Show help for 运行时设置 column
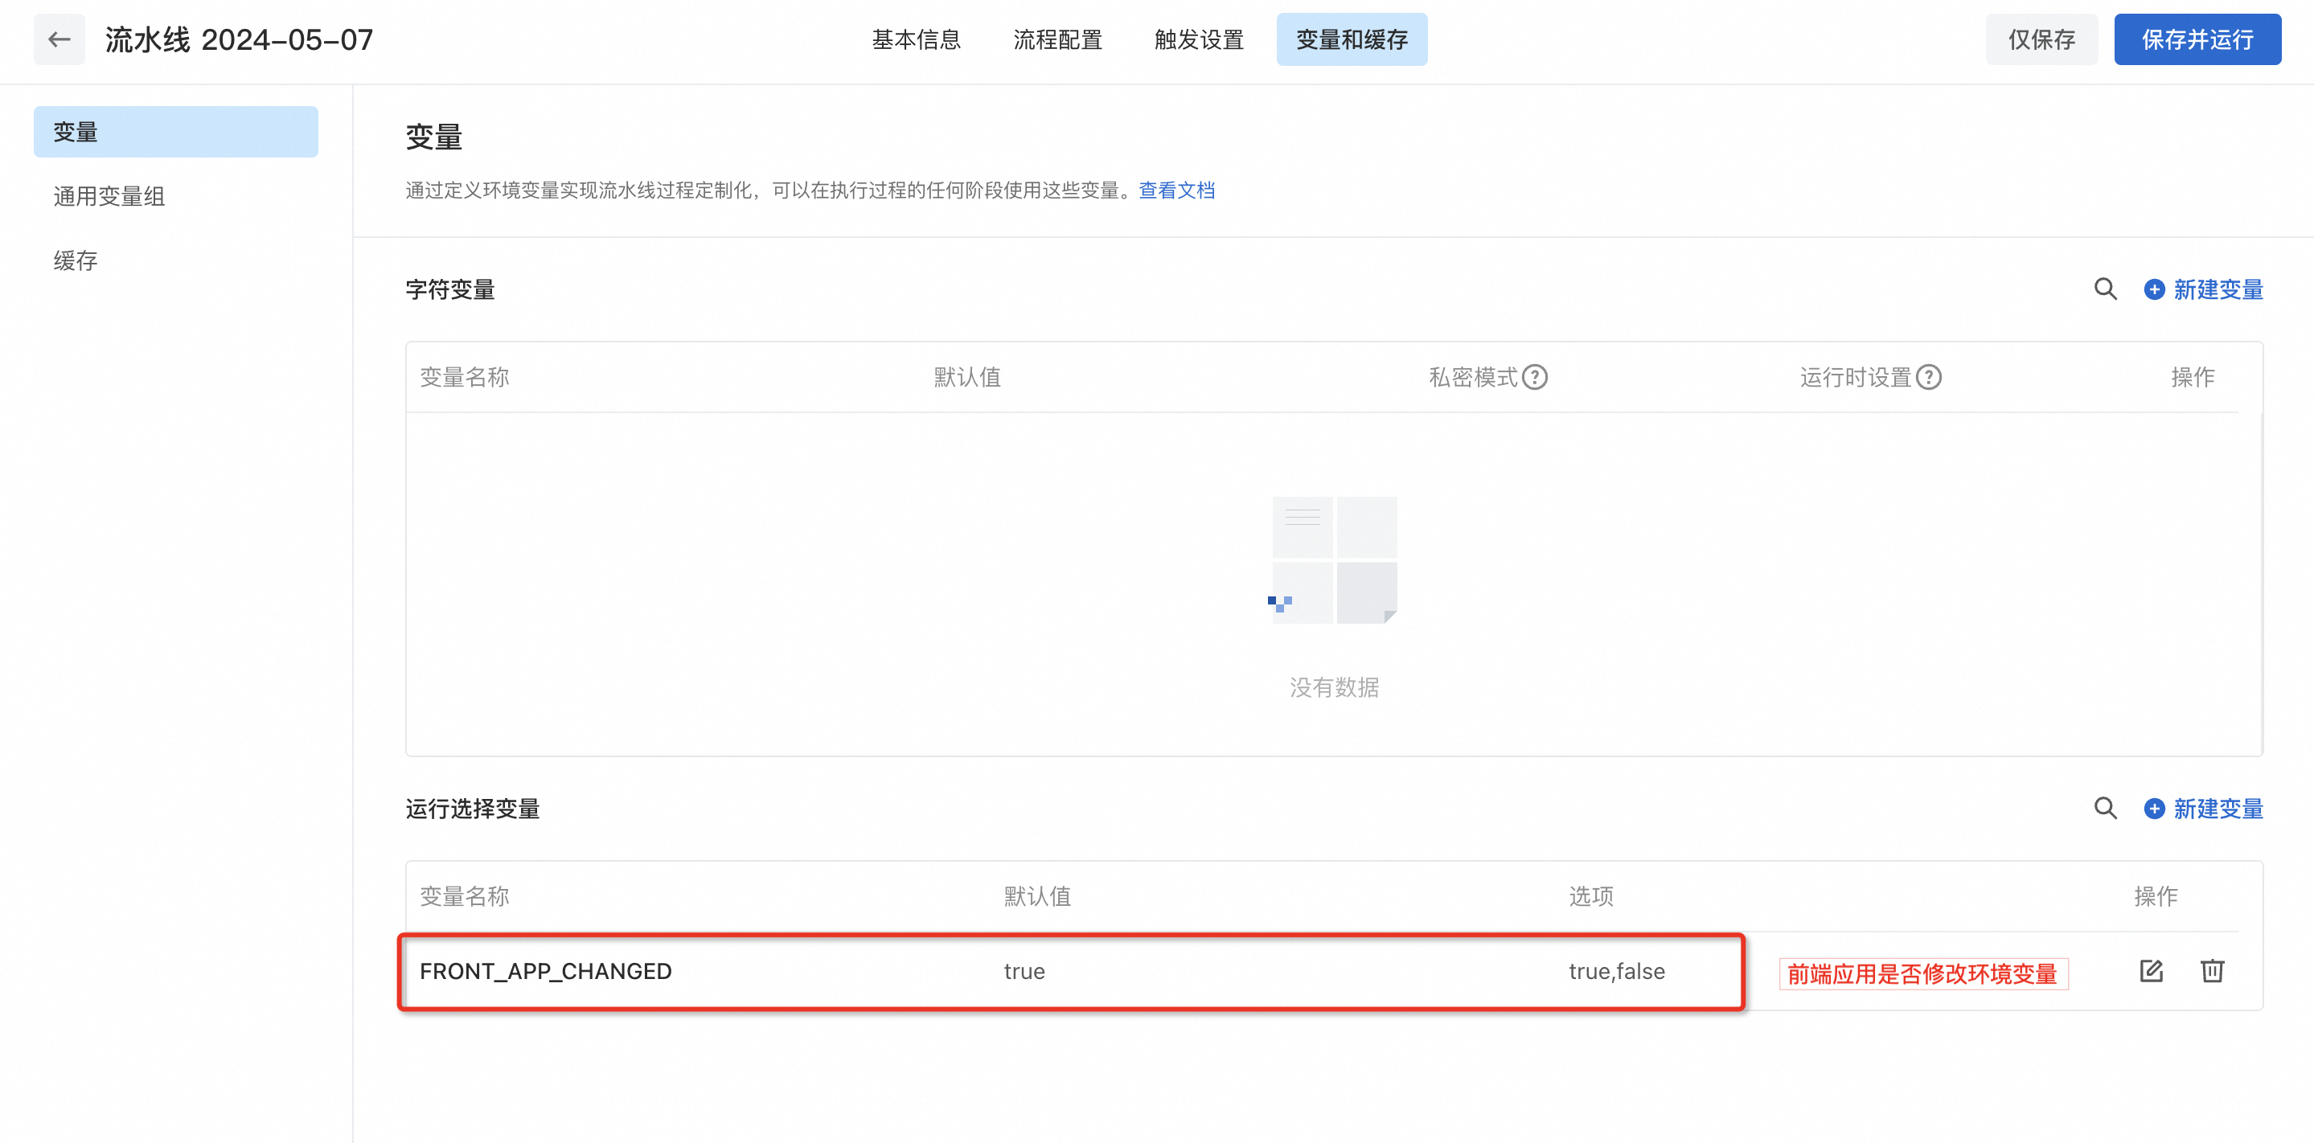 tap(1929, 377)
